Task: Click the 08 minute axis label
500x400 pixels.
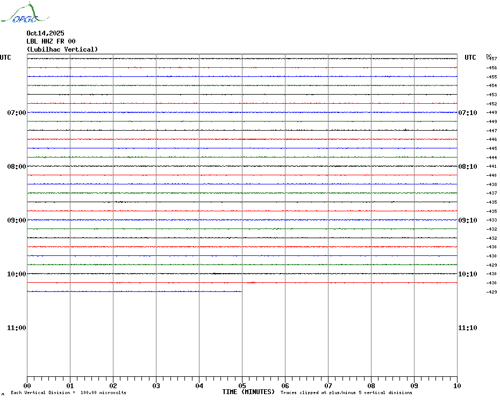Action: point(371,386)
